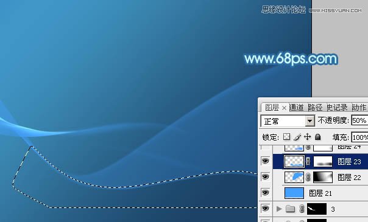
Task: Lock image pixels brush icon
Action: click(x=297, y=137)
